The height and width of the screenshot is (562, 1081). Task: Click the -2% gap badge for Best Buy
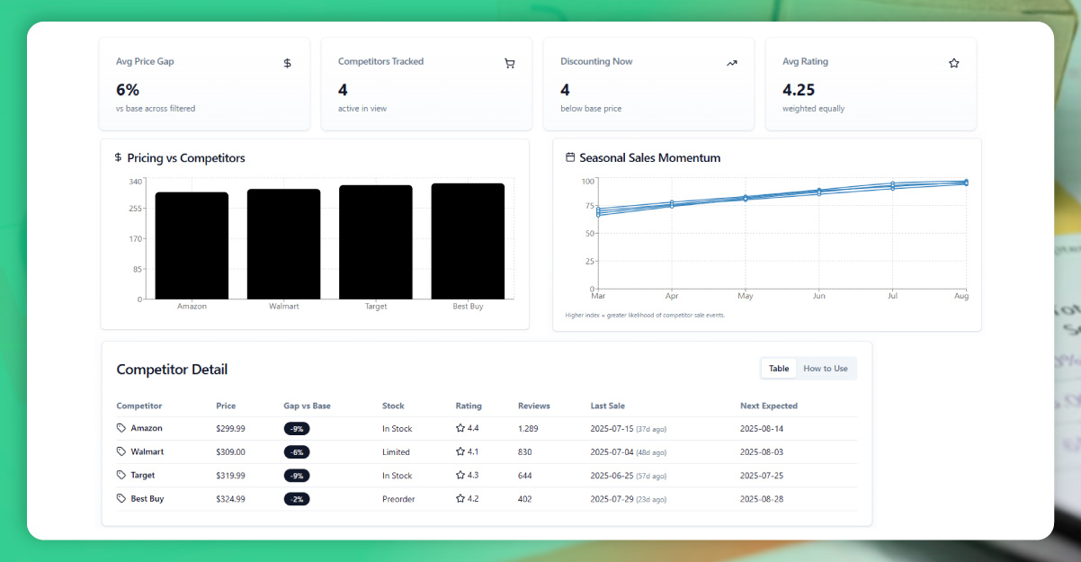297,499
